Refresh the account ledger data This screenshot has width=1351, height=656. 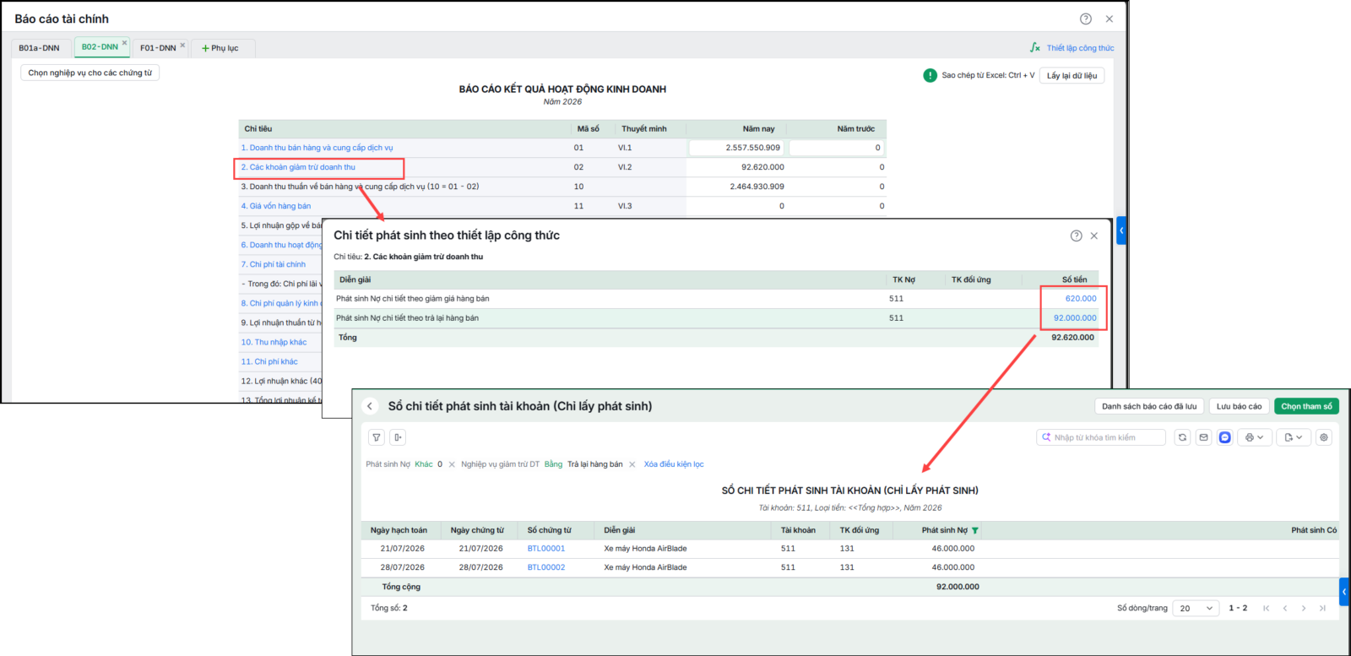click(x=1182, y=437)
